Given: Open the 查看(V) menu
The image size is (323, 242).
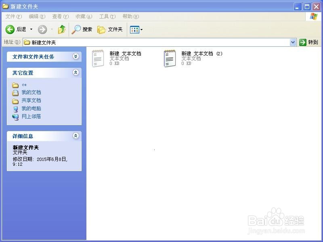Looking at the screenshot, I should point(60,17).
